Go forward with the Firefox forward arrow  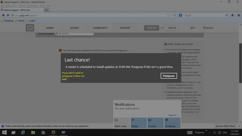8,15
